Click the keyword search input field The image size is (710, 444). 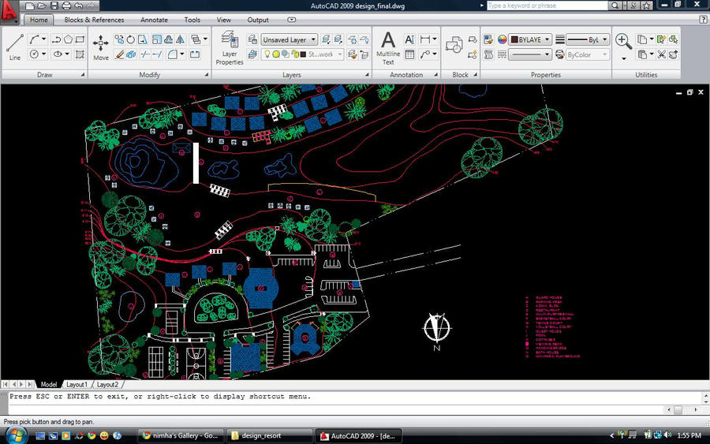(x=547, y=6)
